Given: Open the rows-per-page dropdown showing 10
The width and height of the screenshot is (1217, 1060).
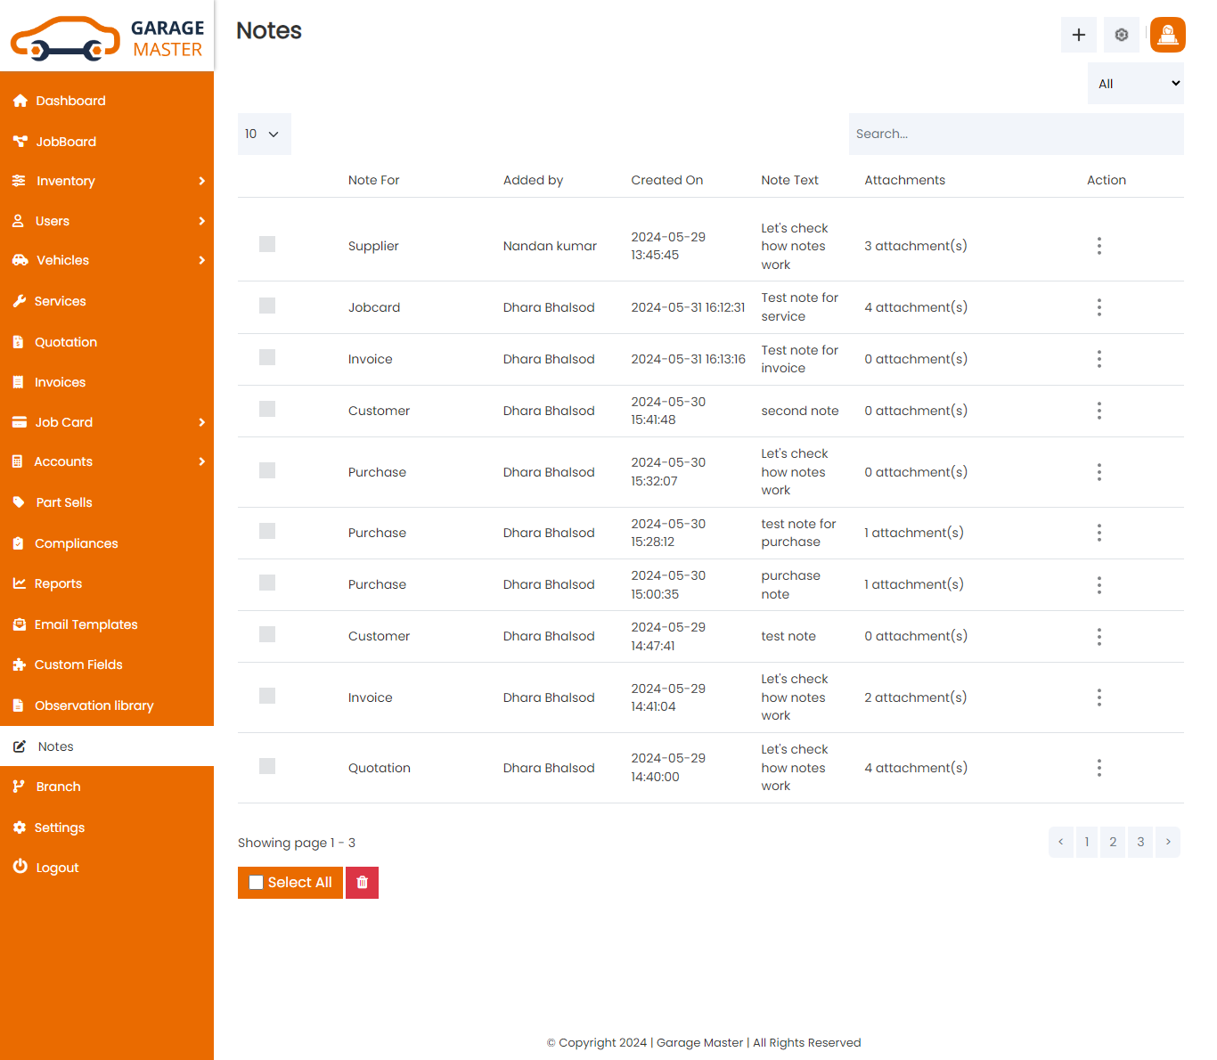Looking at the screenshot, I should coord(264,134).
